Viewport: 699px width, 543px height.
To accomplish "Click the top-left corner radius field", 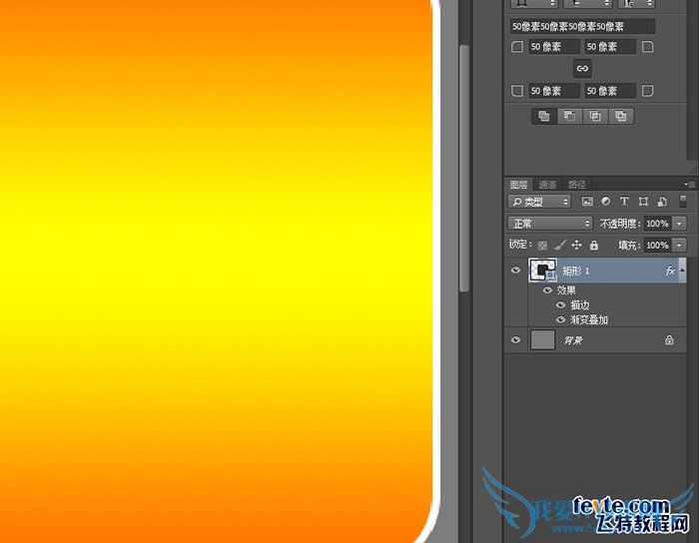I will click(x=554, y=46).
